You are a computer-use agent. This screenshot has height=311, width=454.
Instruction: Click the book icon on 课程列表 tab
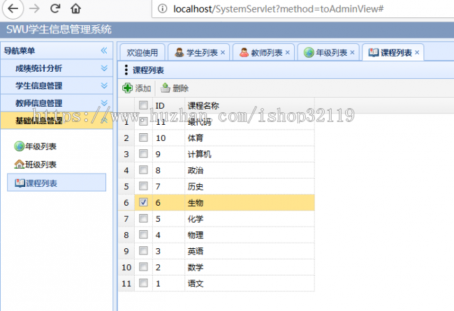coord(374,52)
